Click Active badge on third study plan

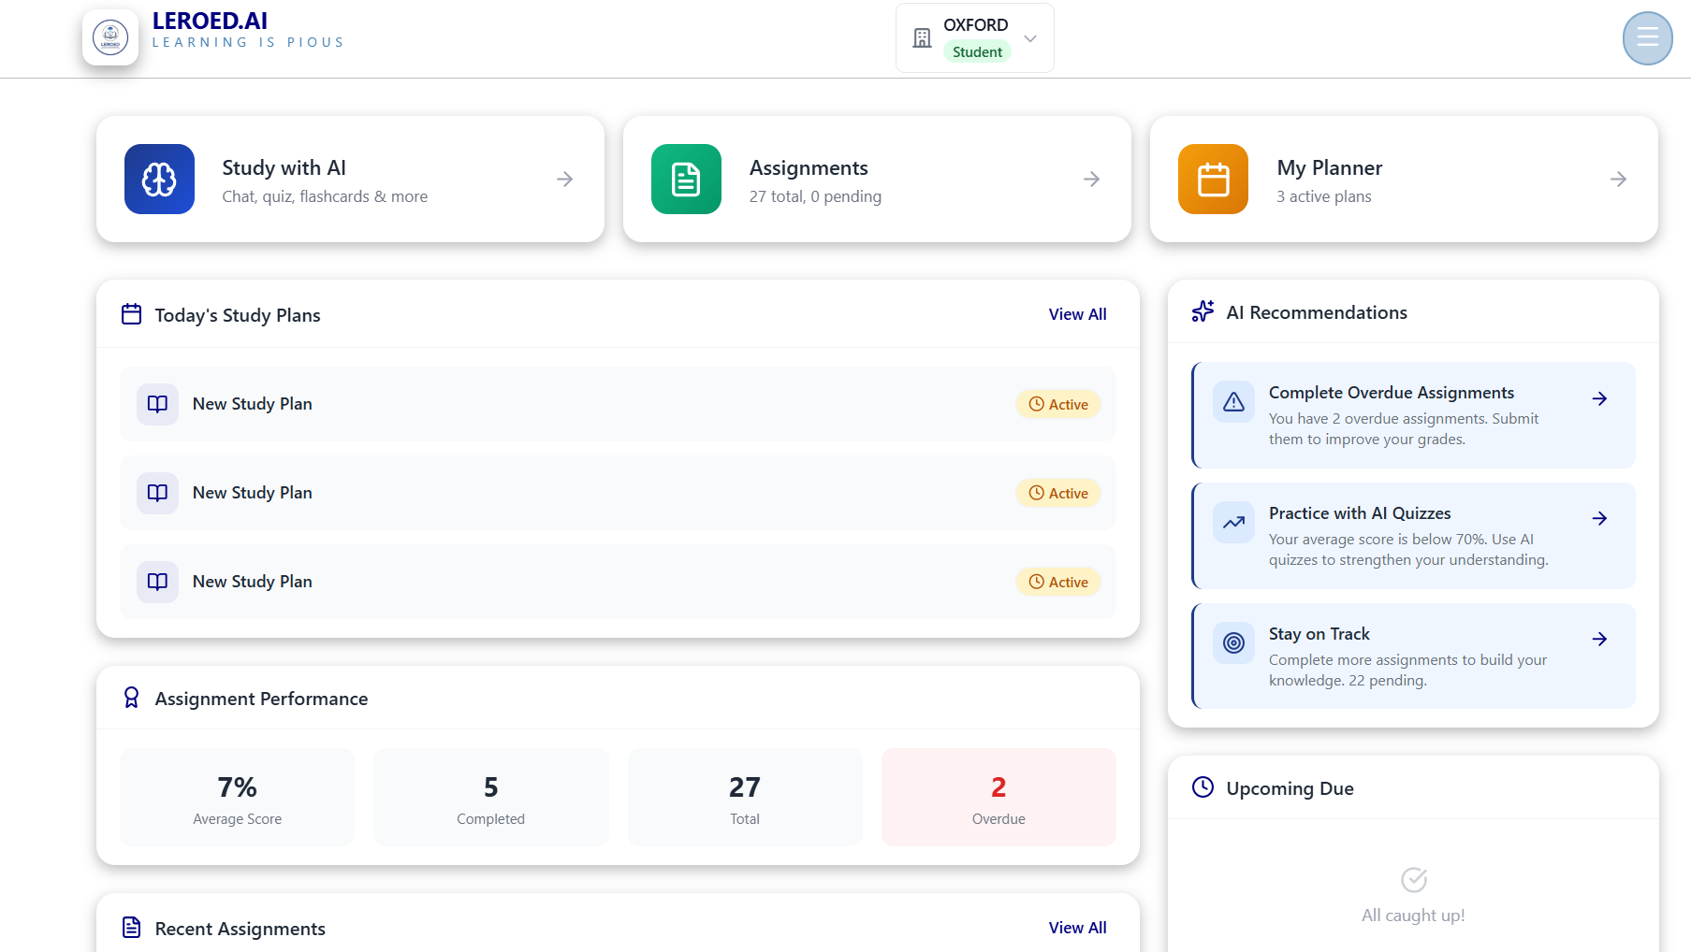click(x=1058, y=582)
